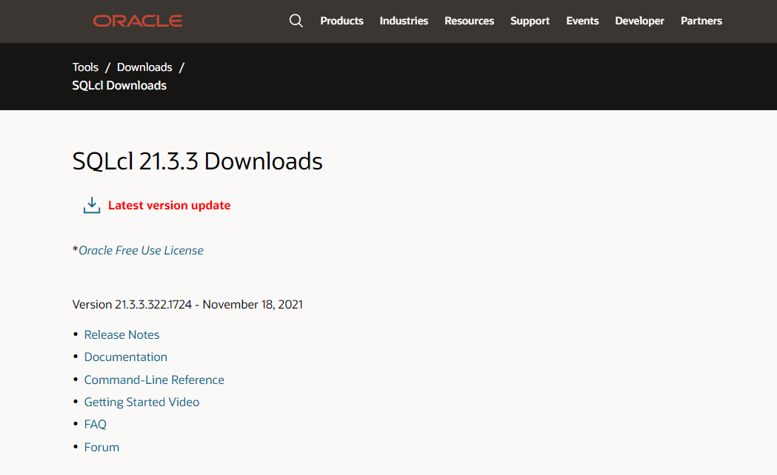
Task: Click Latest version update link
Action: point(169,206)
